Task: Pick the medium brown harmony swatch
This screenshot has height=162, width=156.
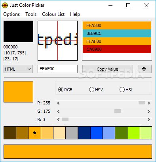Action: point(22,133)
